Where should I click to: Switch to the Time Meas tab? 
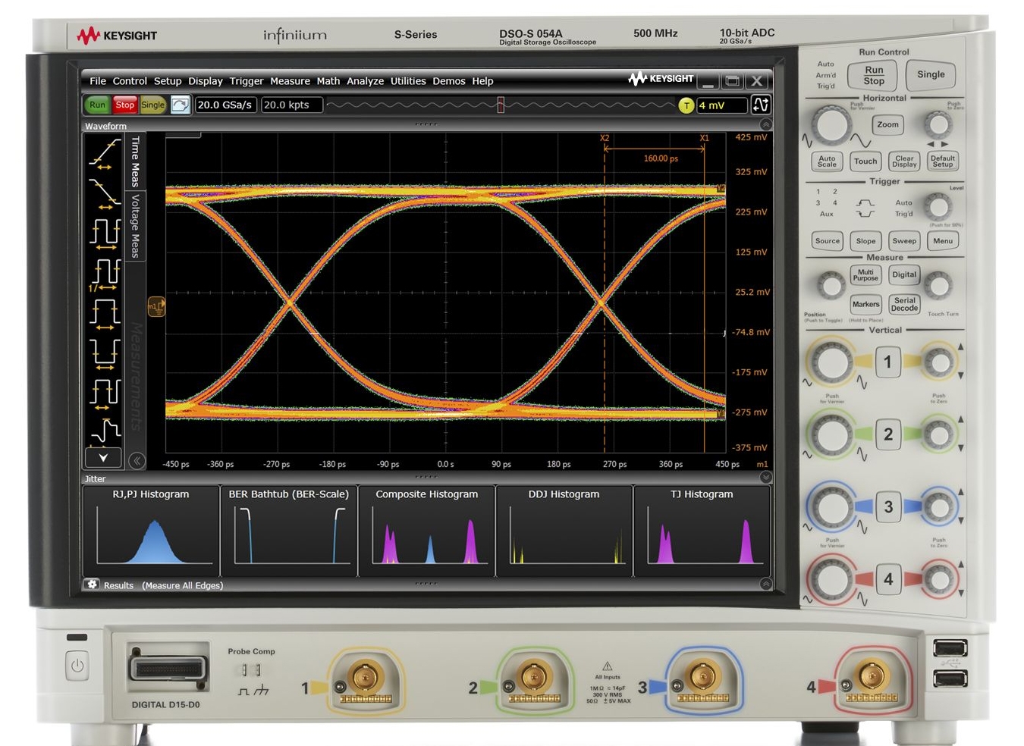click(135, 161)
